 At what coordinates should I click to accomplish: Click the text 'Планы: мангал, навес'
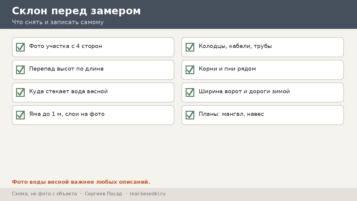point(231,114)
